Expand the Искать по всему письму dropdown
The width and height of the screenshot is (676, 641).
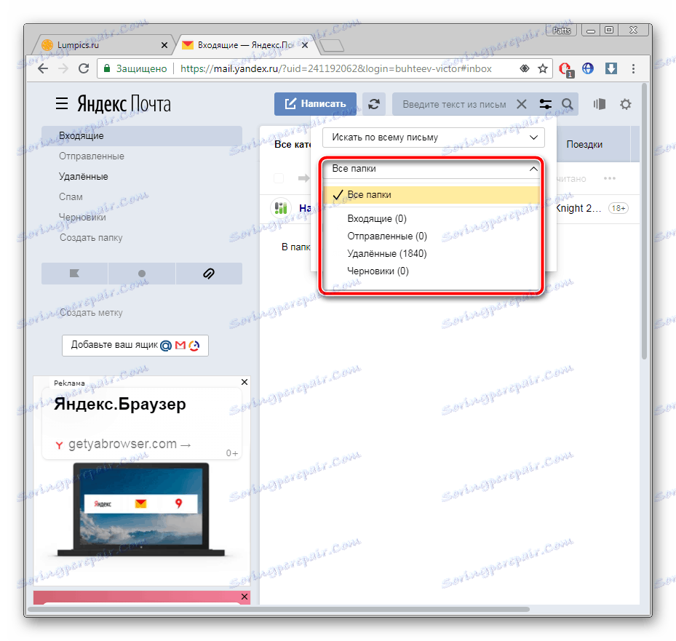pyautogui.click(x=433, y=138)
